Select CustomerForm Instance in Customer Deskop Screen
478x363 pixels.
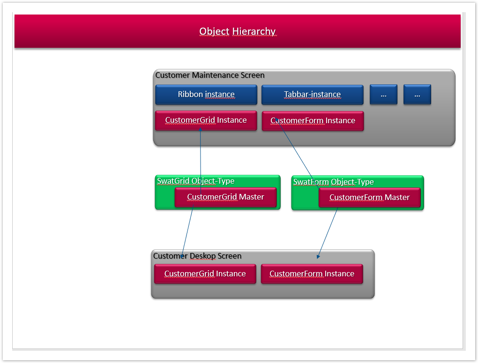(x=312, y=274)
